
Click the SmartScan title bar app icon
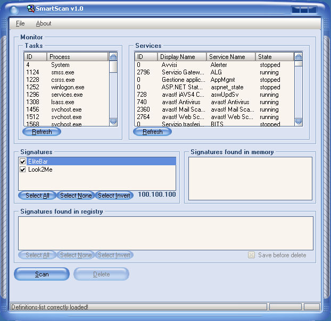tap(31, 9)
